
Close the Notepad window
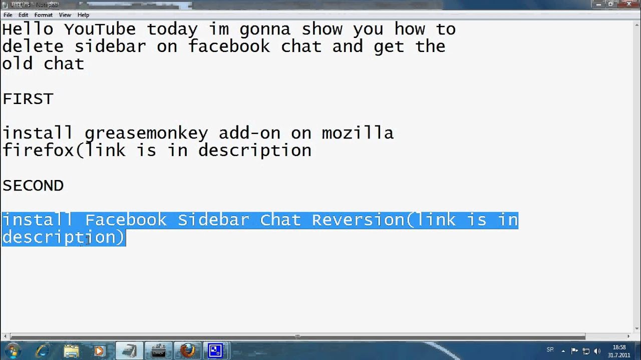tap(628, 4)
